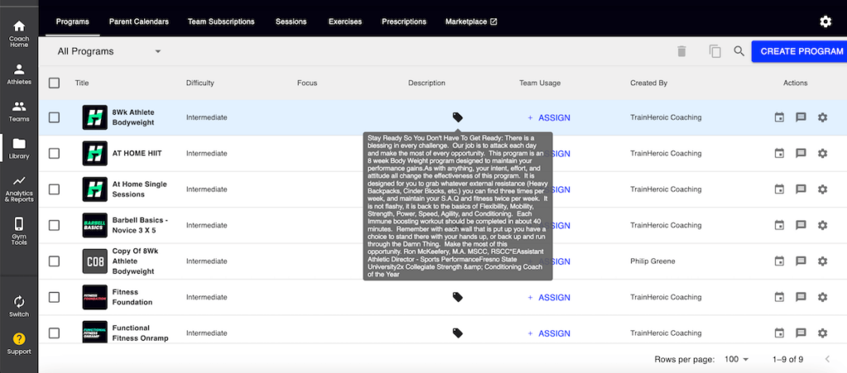Open the Exercises tab

(344, 21)
